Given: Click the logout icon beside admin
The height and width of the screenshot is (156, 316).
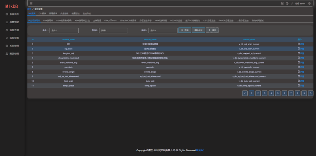Looking at the screenshot, I should click(309, 4).
